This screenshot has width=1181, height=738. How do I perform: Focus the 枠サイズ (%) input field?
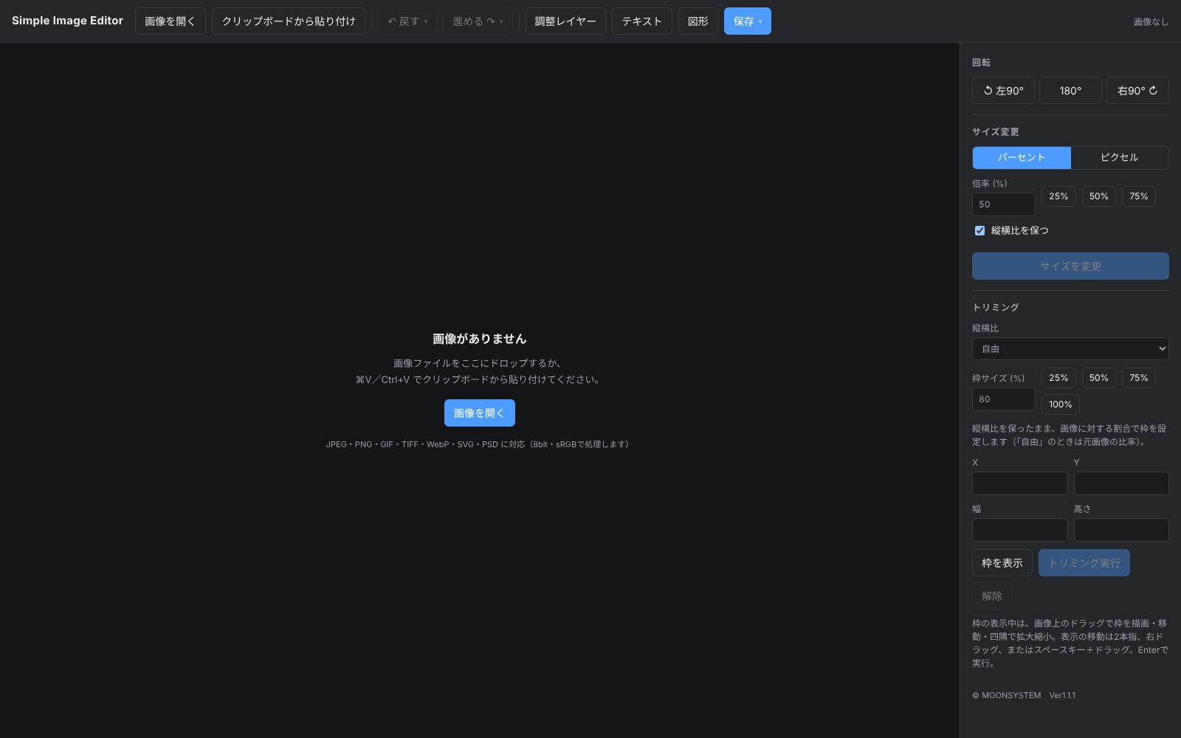1003,399
